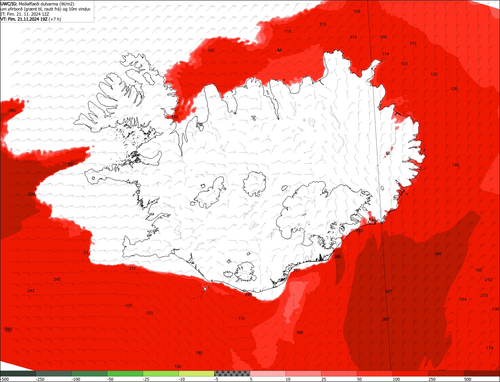The width and height of the screenshot is (500, 382).
Task: Click the map value 153 in the southwest sea
Action: point(149,313)
